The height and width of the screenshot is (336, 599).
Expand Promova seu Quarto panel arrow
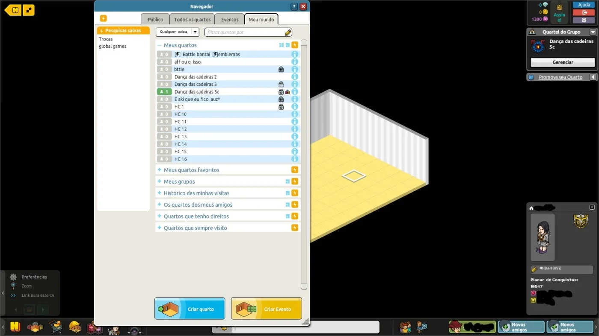593,77
